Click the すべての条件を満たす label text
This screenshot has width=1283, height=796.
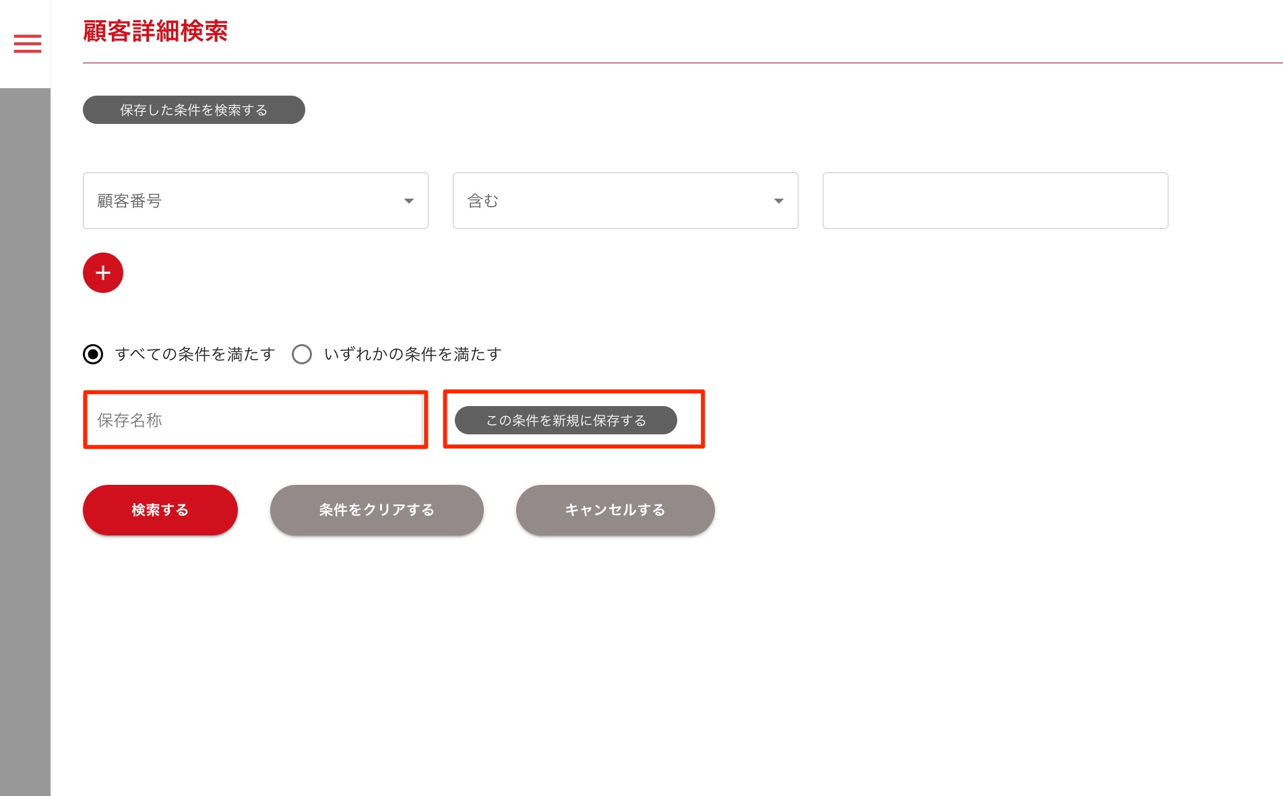[x=195, y=354]
